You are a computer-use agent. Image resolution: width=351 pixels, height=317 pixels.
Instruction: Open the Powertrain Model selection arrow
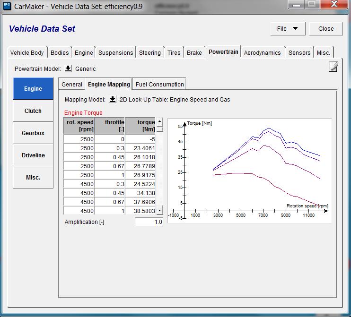[68, 69]
